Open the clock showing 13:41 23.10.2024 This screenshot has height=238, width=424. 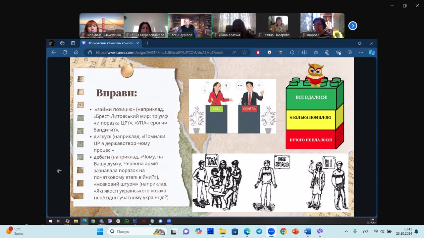coord(403,231)
